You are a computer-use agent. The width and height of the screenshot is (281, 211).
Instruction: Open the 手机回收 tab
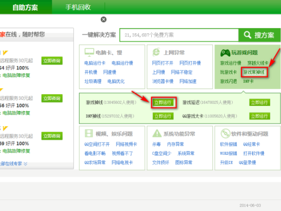78,7
